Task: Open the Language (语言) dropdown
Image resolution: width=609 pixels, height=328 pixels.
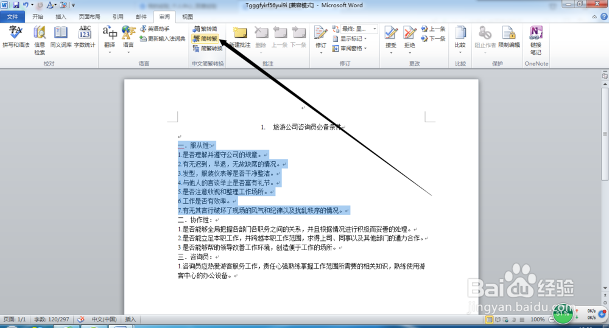Action: pos(128,39)
